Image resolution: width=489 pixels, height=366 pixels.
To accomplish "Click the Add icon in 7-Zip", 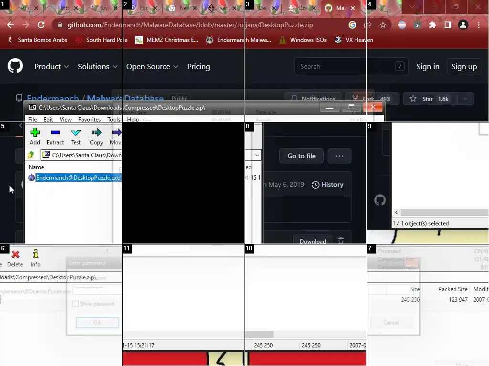I will (x=35, y=133).
